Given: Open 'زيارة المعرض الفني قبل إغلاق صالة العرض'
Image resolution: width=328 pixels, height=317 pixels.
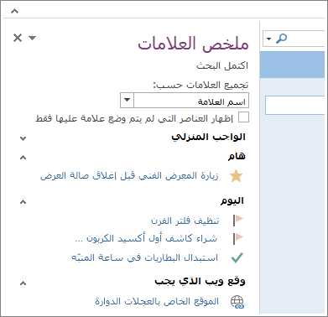Looking at the screenshot, I should [x=129, y=176].
